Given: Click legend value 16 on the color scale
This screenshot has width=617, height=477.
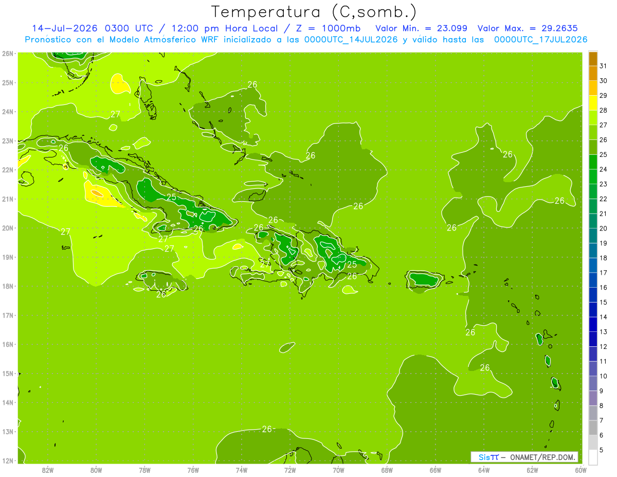Looking at the screenshot, I should pyautogui.click(x=603, y=287).
